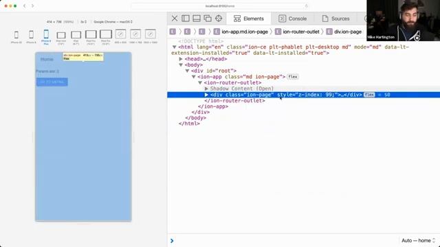The width and height of the screenshot is (440, 247).
Task: Choose the 800 x 600 viewport preset
Action: (x=121, y=36)
